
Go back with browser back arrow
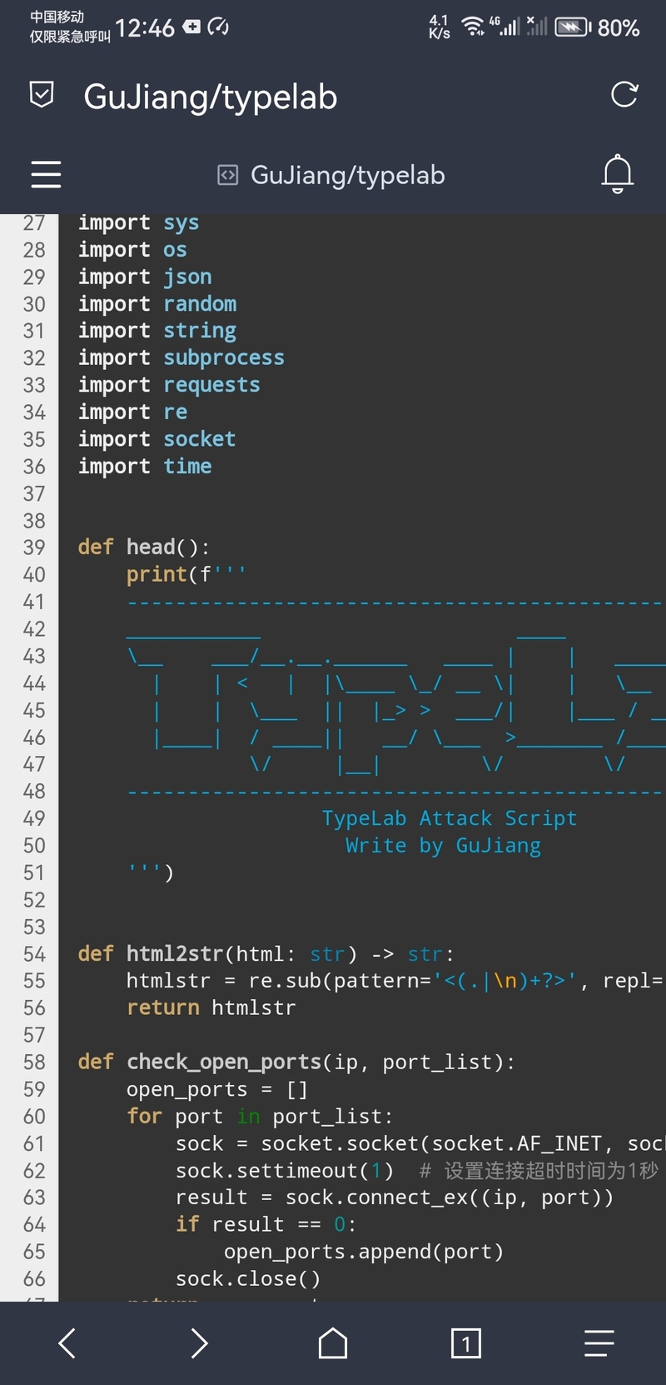click(67, 1342)
